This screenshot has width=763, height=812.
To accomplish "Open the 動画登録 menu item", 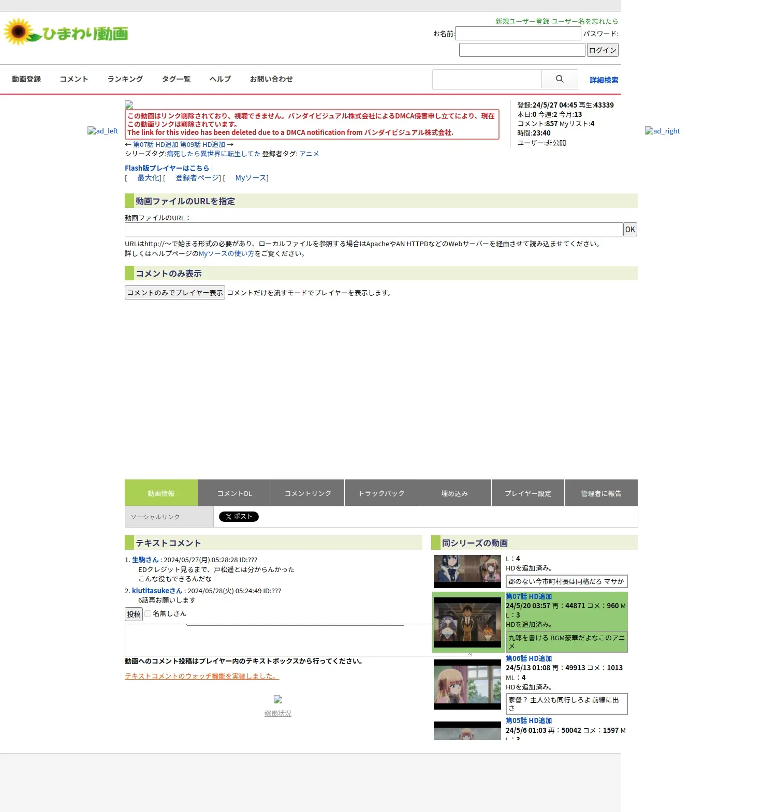I will pyautogui.click(x=26, y=79).
